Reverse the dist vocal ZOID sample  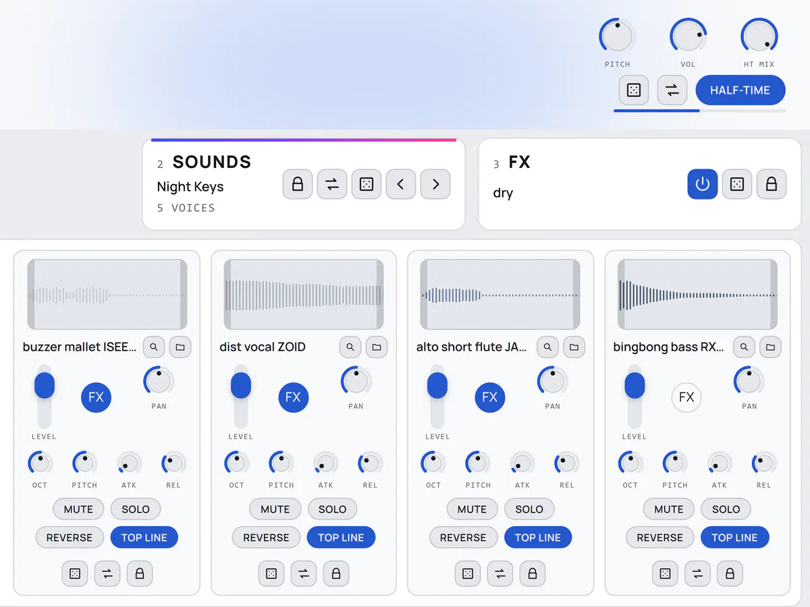click(266, 538)
